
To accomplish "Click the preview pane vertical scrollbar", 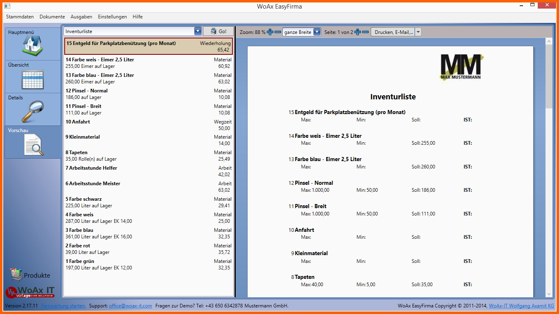I will point(549,168).
